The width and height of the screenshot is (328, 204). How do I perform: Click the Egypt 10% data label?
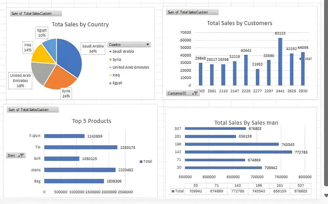point(42,33)
